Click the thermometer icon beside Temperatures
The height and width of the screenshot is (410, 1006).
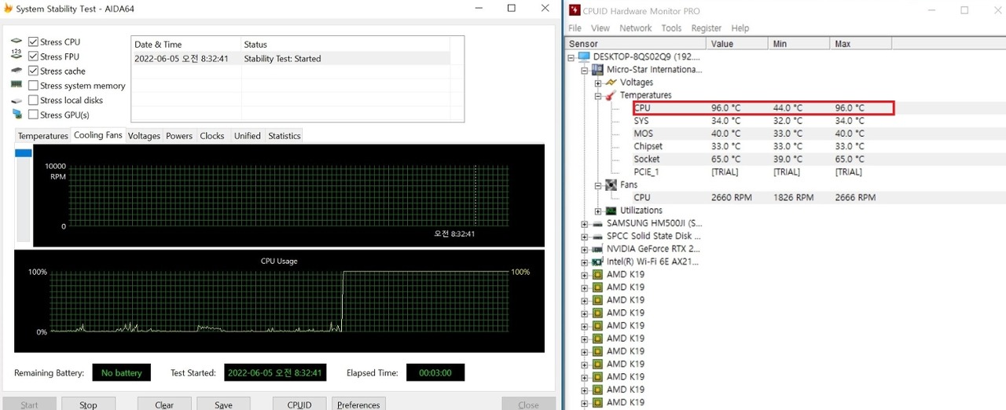(611, 95)
